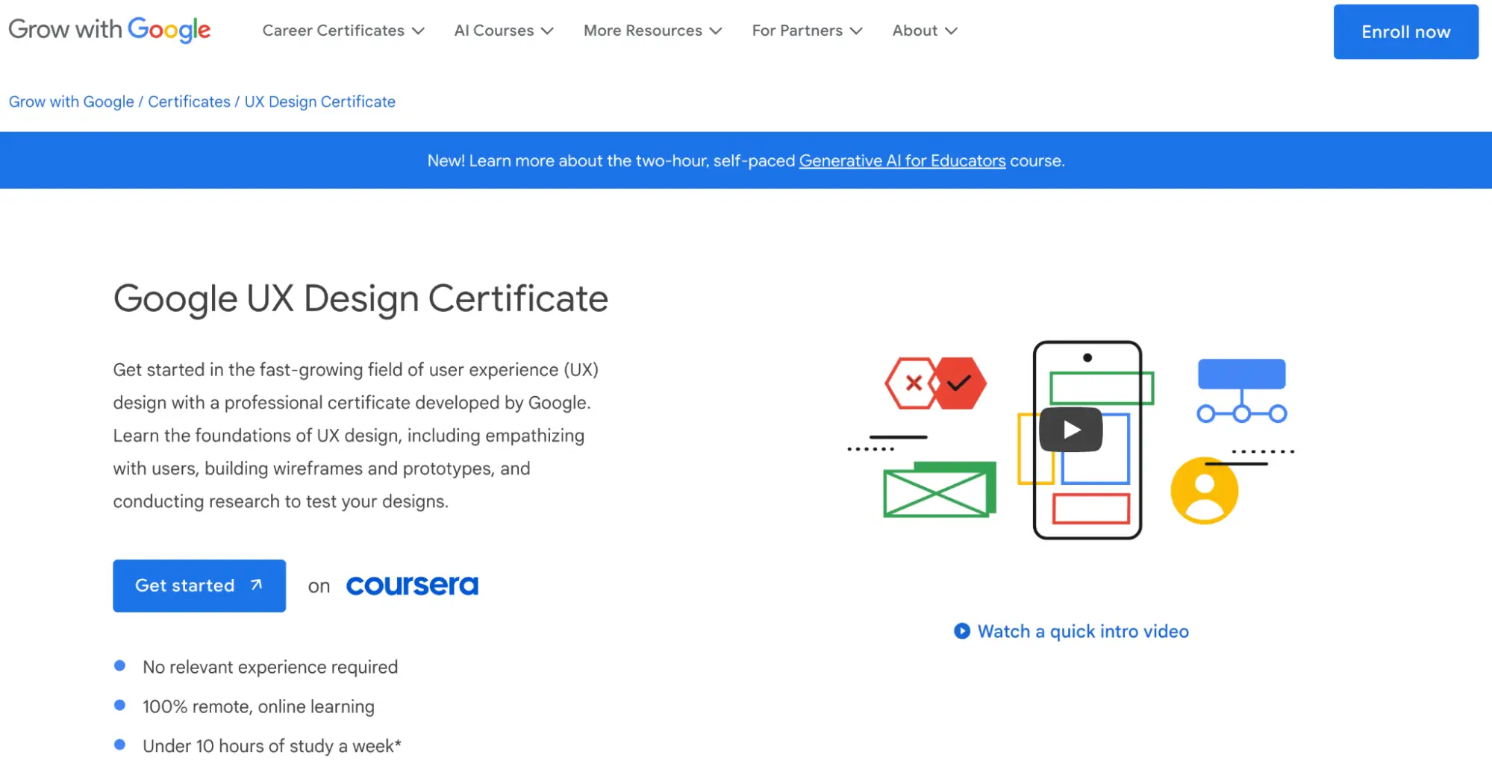Click the 100% remote, online learning text
1492x784 pixels.
pyautogui.click(x=258, y=706)
